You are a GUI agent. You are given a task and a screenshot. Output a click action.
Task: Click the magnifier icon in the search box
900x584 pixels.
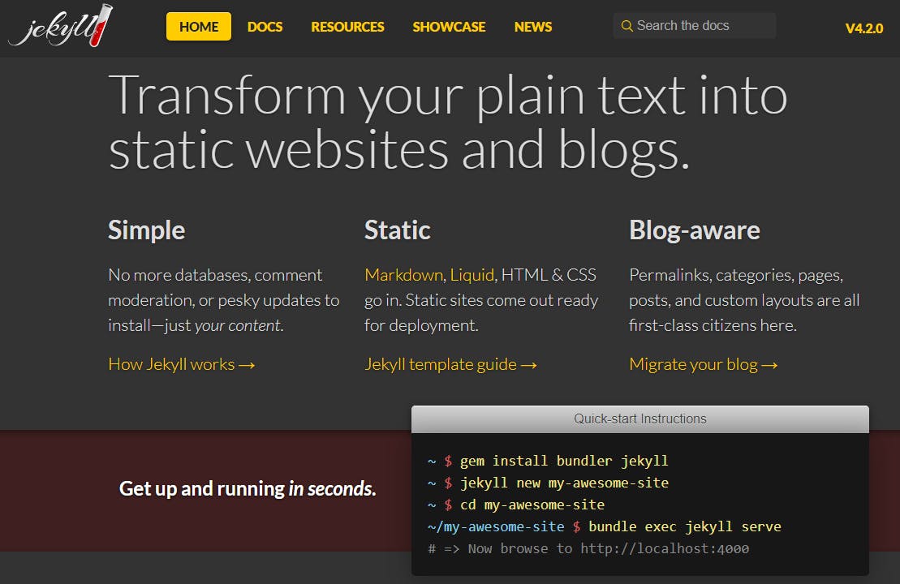(x=627, y=25)
